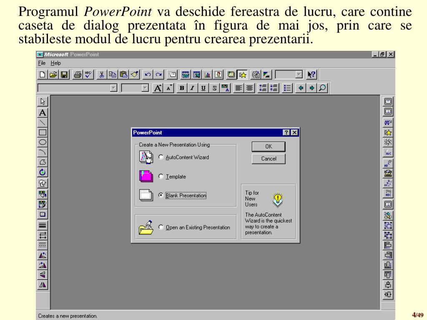This screenshot has height=320, width=427.
Task: Click the Increase Paragraph Spacing icon
Action: (x=263, y=88)
